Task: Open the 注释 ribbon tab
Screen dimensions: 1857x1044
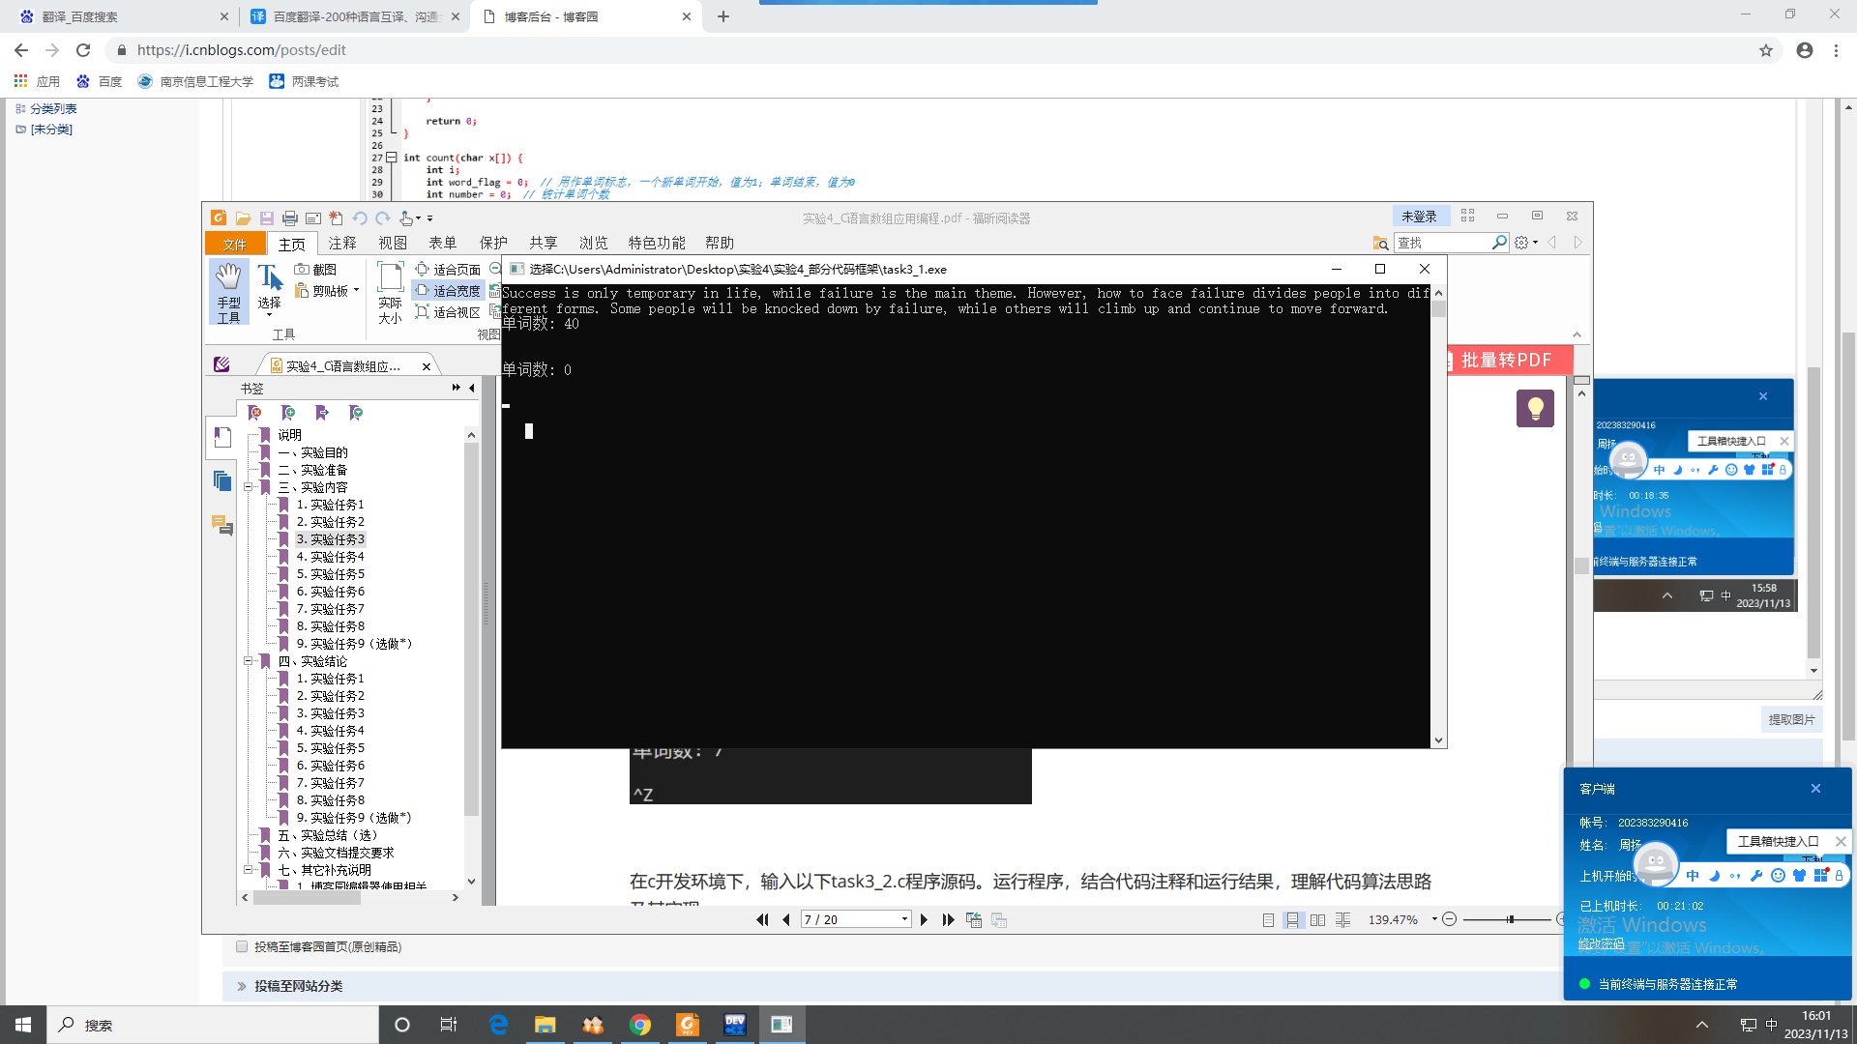Action: [x=341, y=243]
